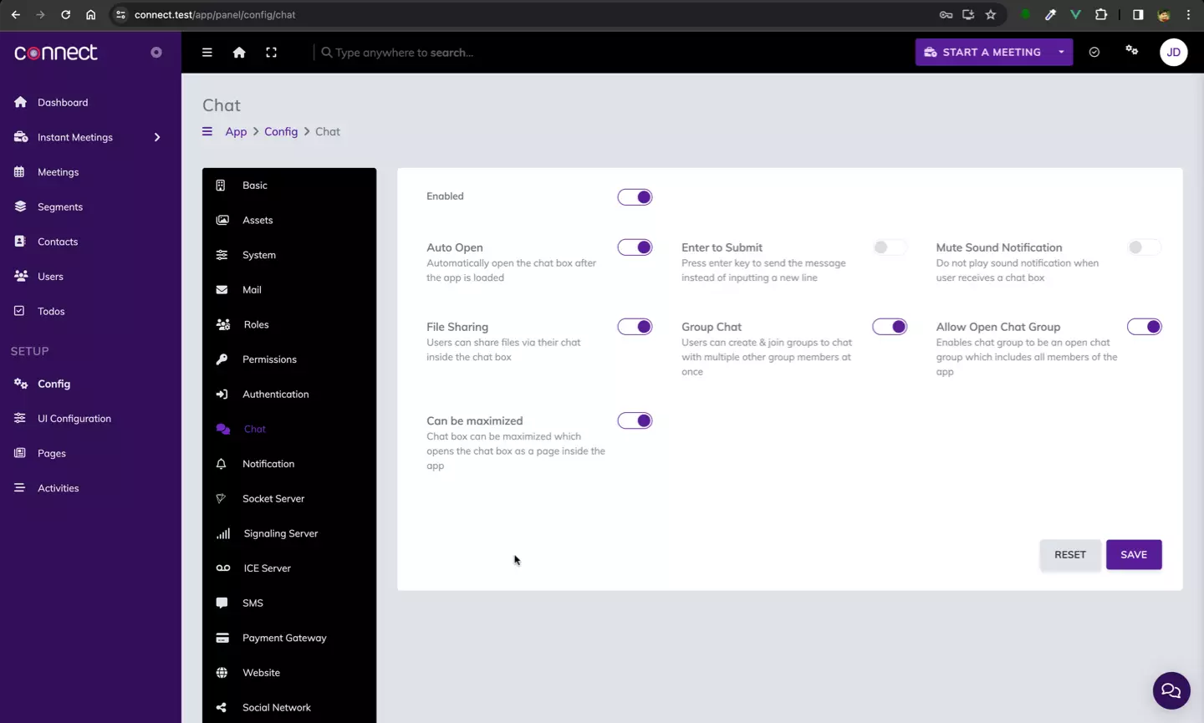Go to home via house icon
Viewport: 1204px width, 723px height.
239,52
